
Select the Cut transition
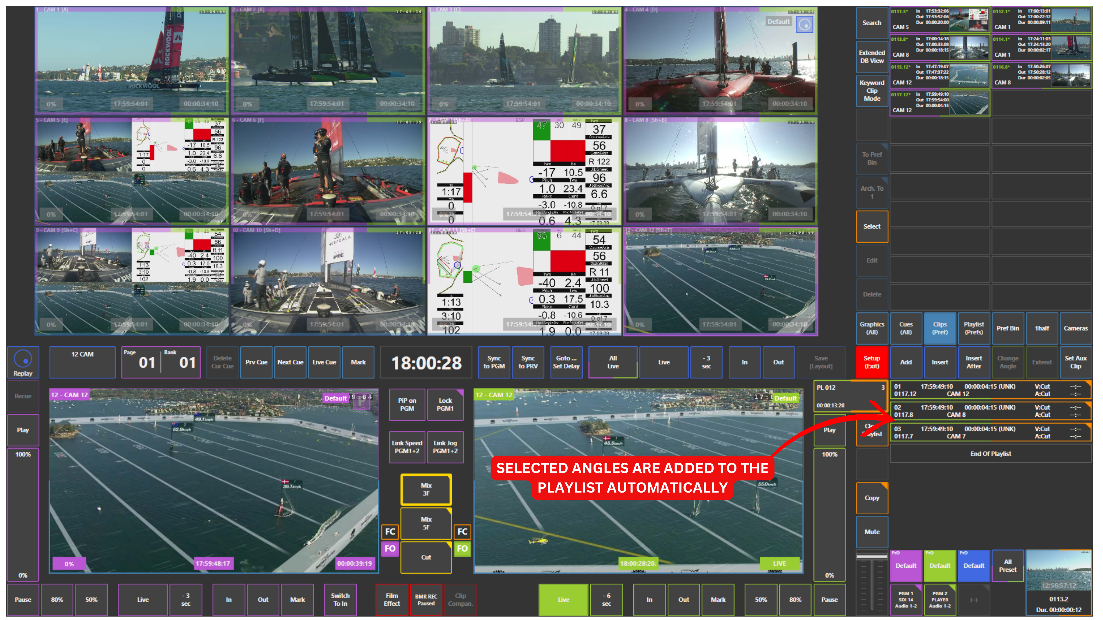426,557
